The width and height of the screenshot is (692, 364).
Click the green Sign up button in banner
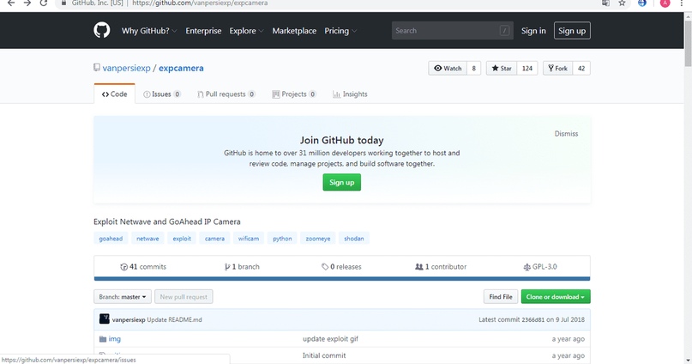coord(341,182)
